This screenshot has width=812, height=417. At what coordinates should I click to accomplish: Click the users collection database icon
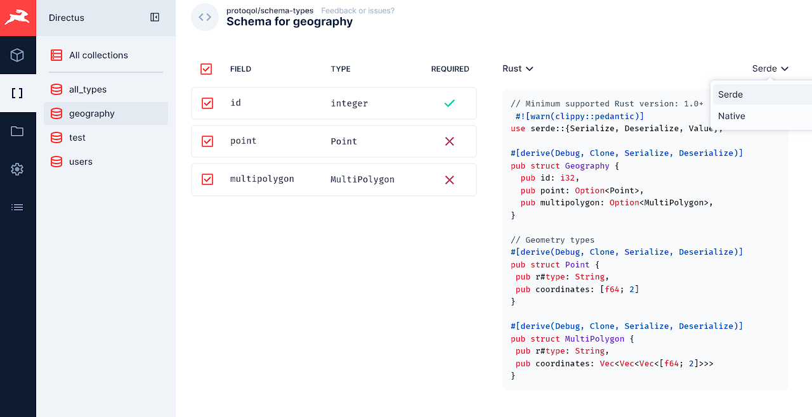pyautogui.click(x=57, y=162)
